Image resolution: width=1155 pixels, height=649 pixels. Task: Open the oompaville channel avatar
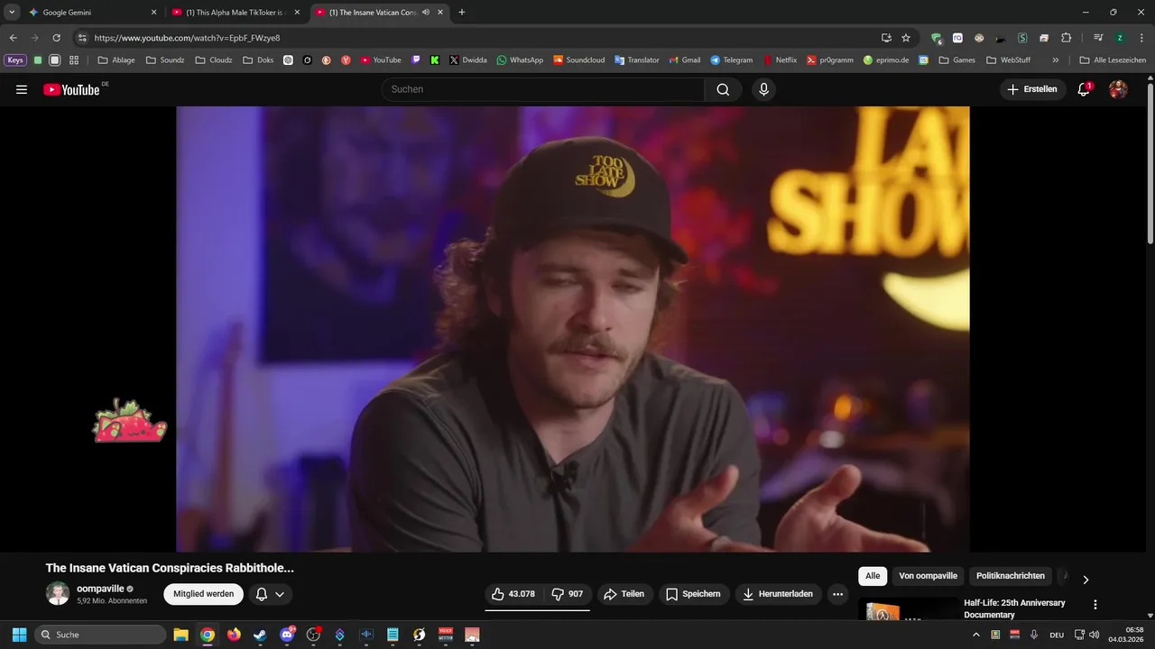(x=58, y=593)
